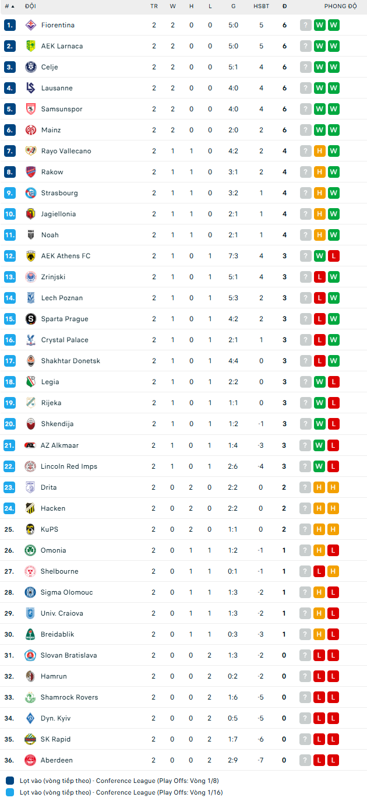This screenshot has height=801, width=367.
Task: Click the Dyn. Kyiv team crest
Action: (30, 718)
